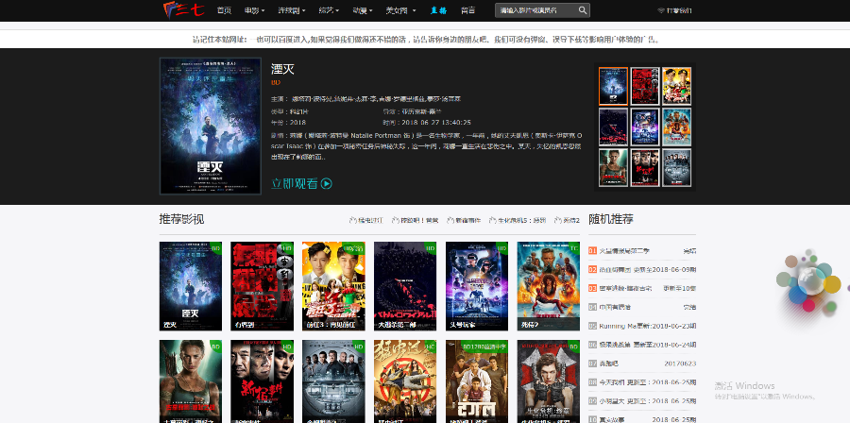Open the 留言 nav item
The image size is (850, 423).
[x=467, y=10]
